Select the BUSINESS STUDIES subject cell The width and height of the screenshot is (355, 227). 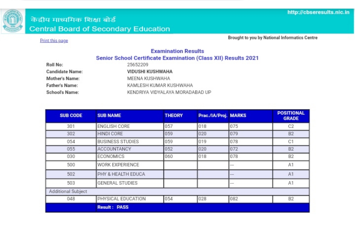[x=130, y=142]
